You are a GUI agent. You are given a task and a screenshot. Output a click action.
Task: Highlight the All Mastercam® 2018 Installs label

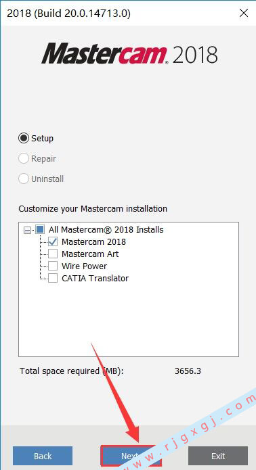pos(106,230)
